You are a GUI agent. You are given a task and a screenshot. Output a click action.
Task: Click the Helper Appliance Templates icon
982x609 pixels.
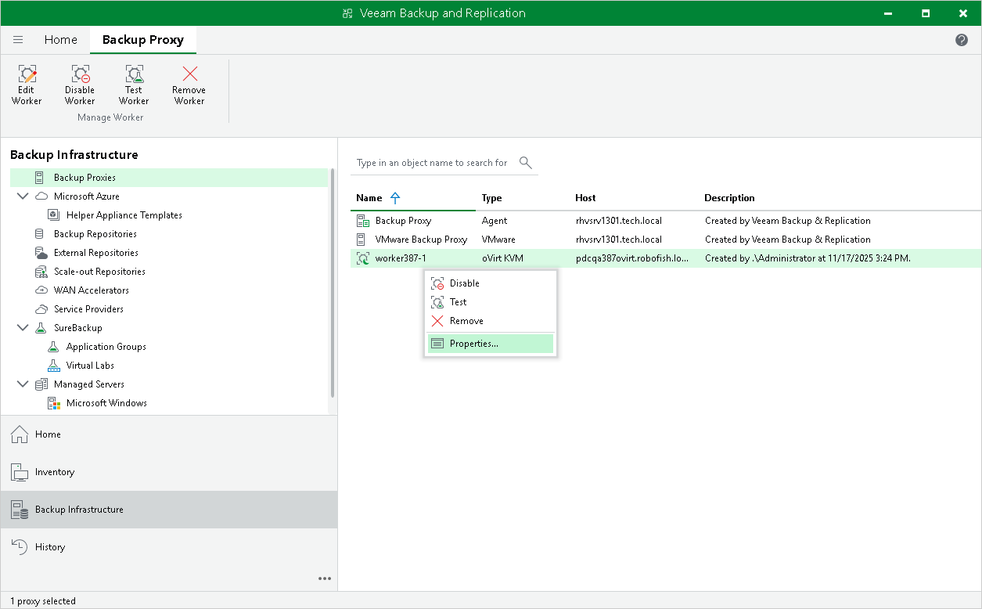(53, 215)
